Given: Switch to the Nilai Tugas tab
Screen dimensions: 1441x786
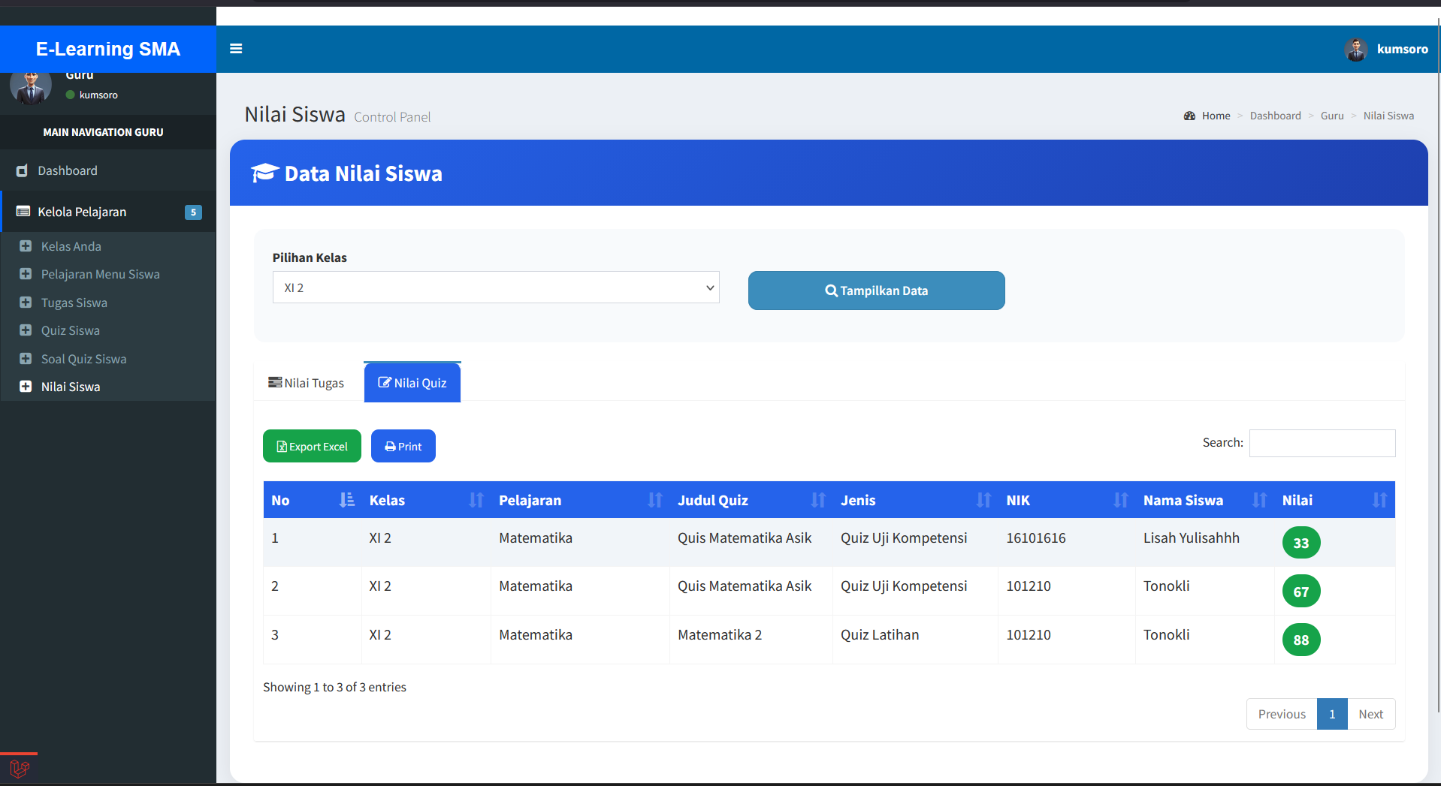Looking at the screenshot, I should click(307, 383).
